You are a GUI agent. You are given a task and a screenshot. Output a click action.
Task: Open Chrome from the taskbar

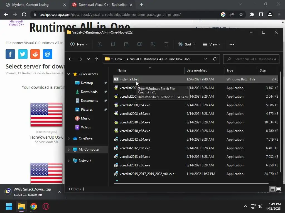tap(34, 206)
